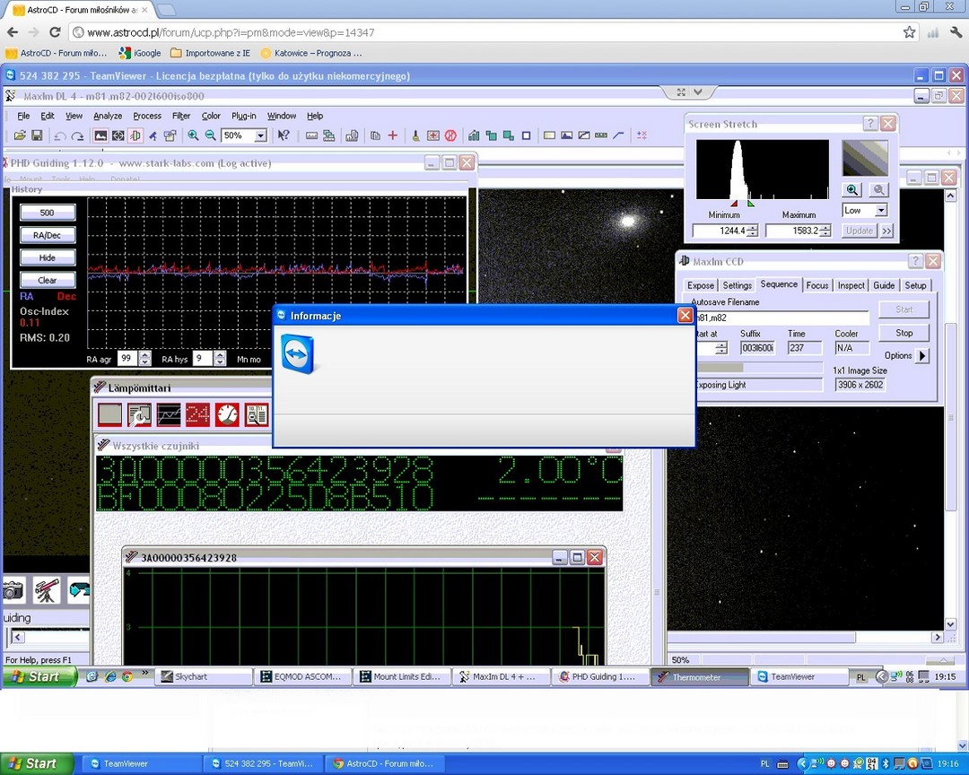
Task: Bookmark this page with the star icon
Action: tap(909, 32)
